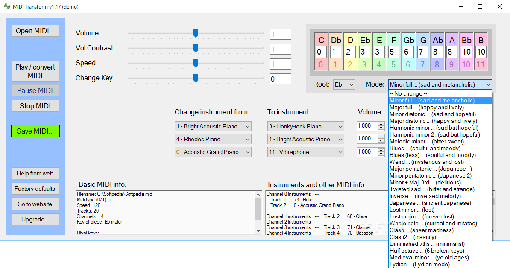Choose Weird (mysterious and lost)
Image resolution: width=510 pixels, height=268 pixels.
440,162
